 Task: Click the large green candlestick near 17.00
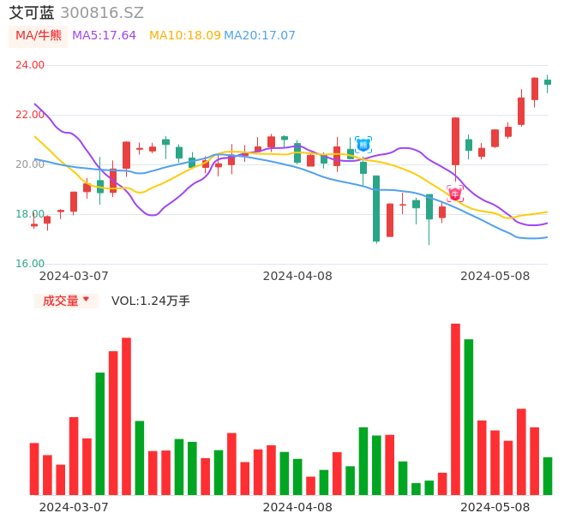pyautogui.click(x=376, y=208)
